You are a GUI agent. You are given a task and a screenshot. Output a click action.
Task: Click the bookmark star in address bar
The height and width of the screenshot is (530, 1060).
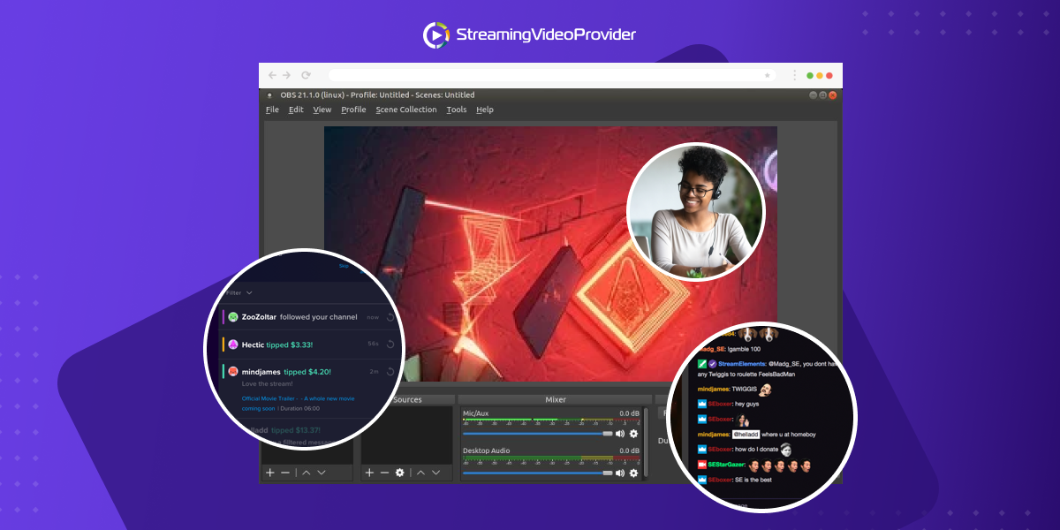[x=767, y=76]
